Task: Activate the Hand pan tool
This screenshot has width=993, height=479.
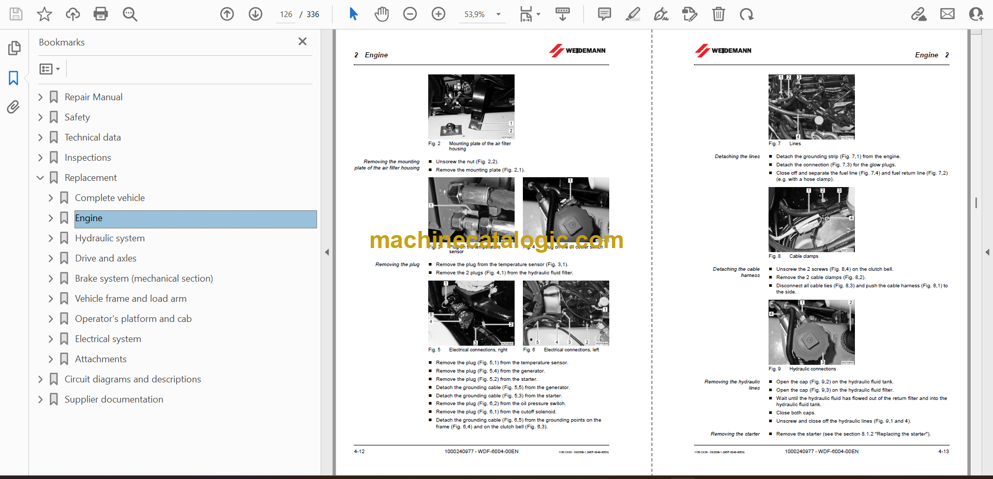Action: pos(382,14)
